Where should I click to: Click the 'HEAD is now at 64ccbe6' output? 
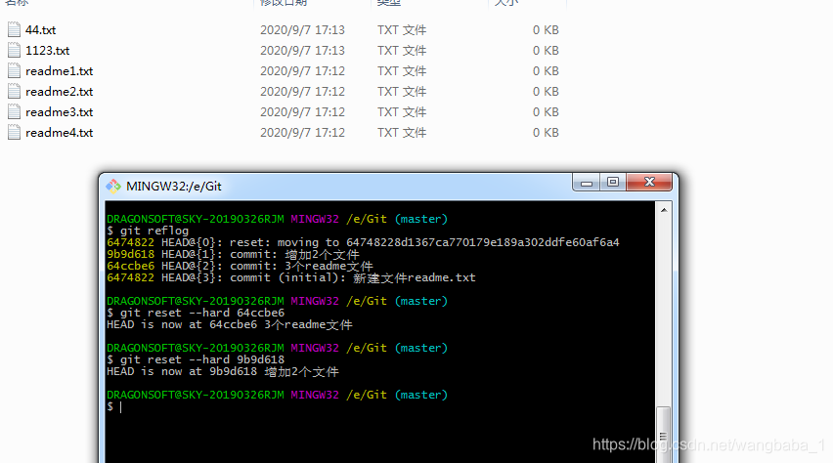pos(230,324)
